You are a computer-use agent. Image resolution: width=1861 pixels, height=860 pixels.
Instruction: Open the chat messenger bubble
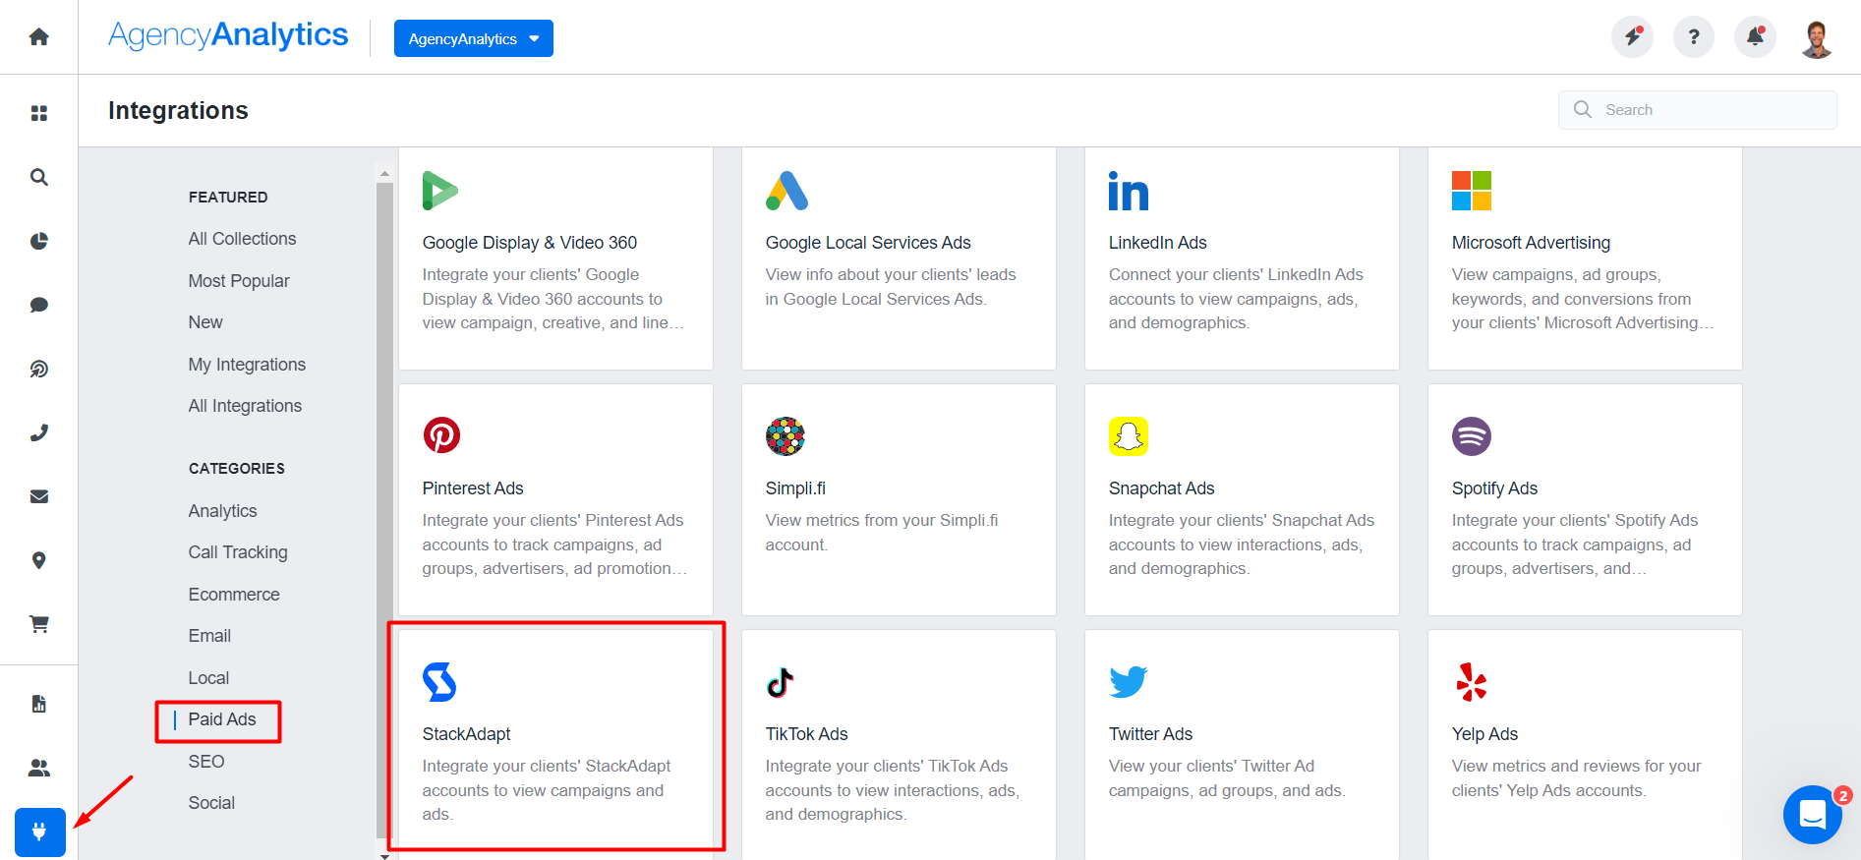1813,814
